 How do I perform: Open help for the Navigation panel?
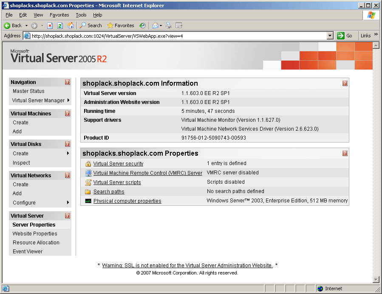point(68,82)
